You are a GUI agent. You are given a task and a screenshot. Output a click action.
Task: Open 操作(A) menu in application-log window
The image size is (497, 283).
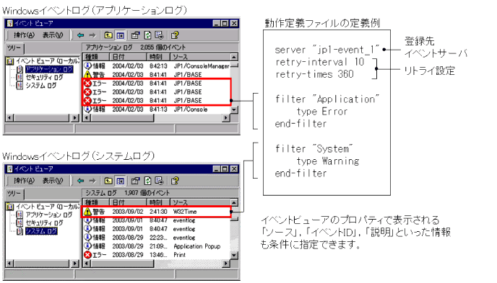24,35
